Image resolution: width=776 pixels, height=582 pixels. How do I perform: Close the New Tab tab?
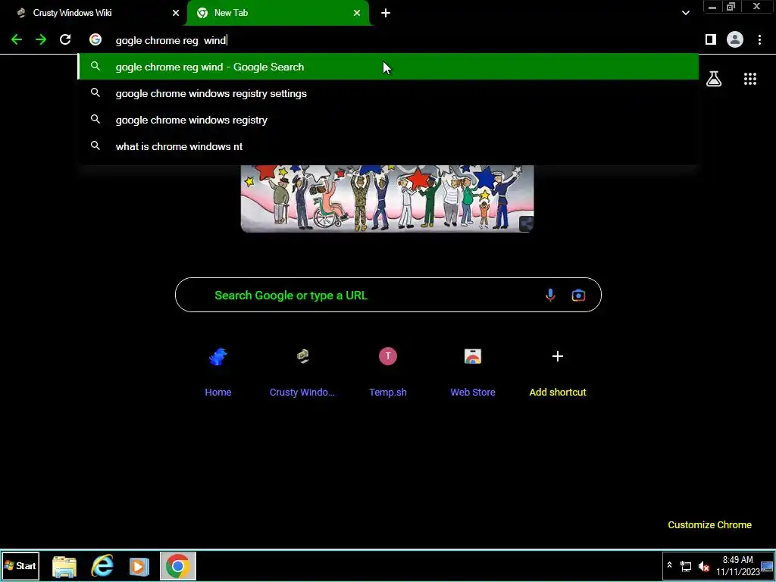[357, 13]
